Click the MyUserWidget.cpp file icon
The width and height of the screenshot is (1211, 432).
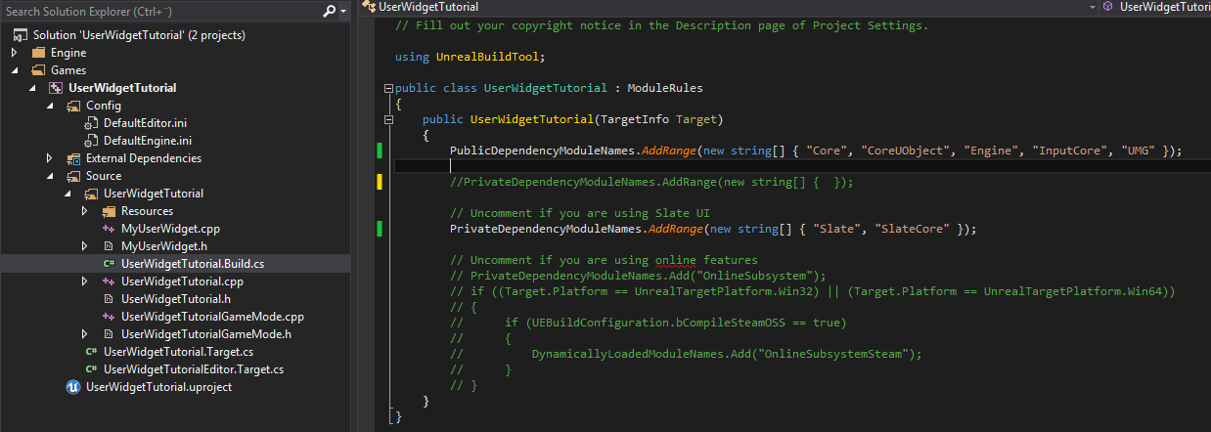[109, 229]
